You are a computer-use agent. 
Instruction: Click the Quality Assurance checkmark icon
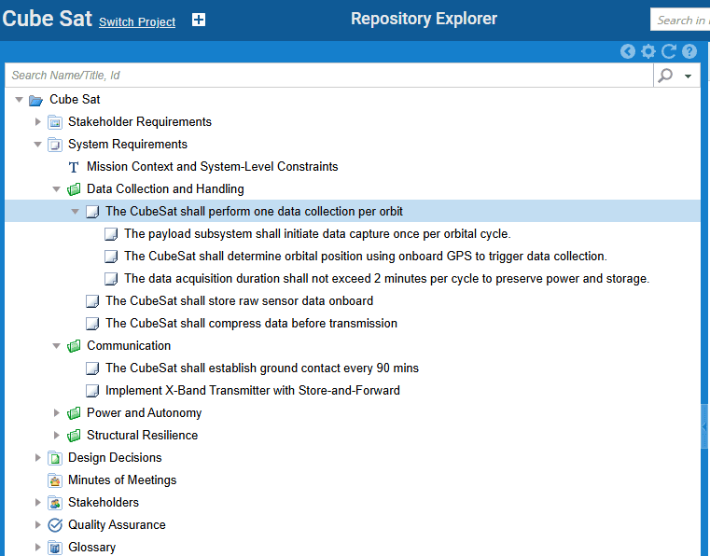coord(55,525)
